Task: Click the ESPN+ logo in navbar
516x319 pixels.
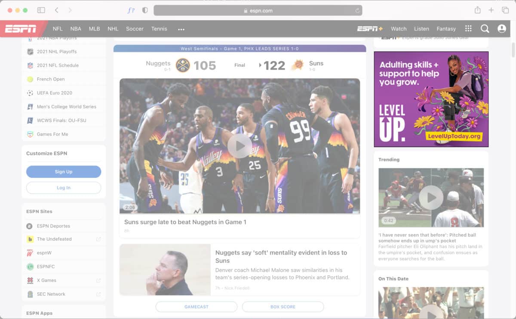Action: (370, 29)
